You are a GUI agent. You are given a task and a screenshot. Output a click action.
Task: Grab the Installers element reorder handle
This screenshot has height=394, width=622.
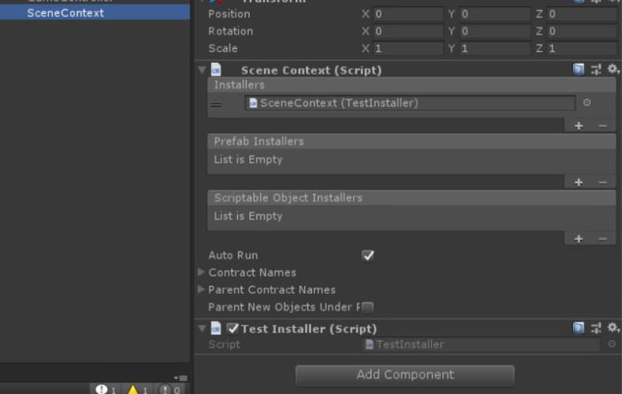point(216,104)
